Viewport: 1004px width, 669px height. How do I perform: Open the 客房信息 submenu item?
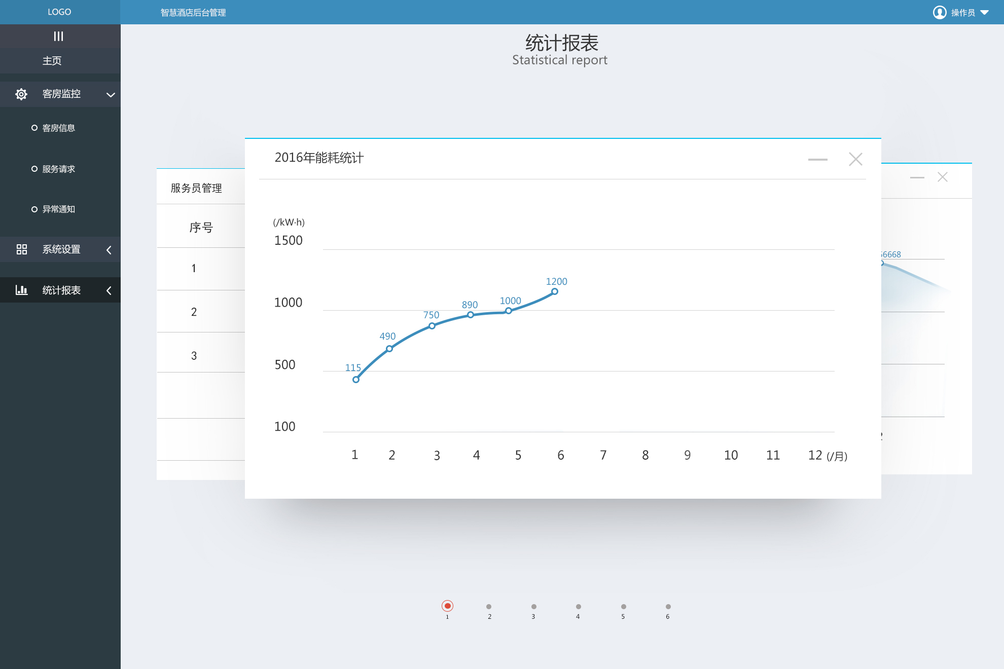coord(59,128)
